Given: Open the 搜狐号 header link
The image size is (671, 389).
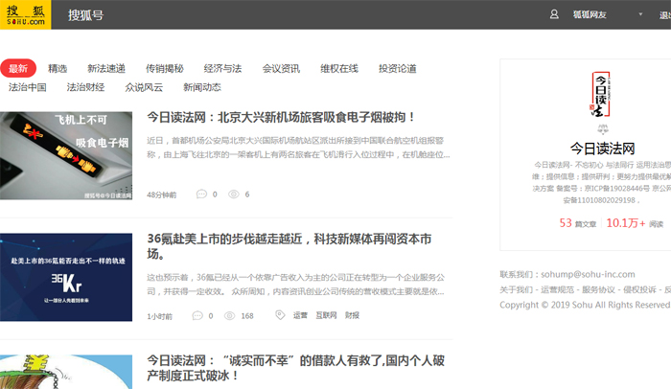Looking at the screenshot, I should [x=85, y=15].
